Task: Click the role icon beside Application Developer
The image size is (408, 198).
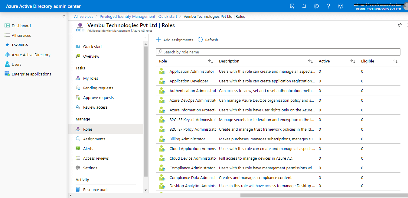Action: pos(162,81)
